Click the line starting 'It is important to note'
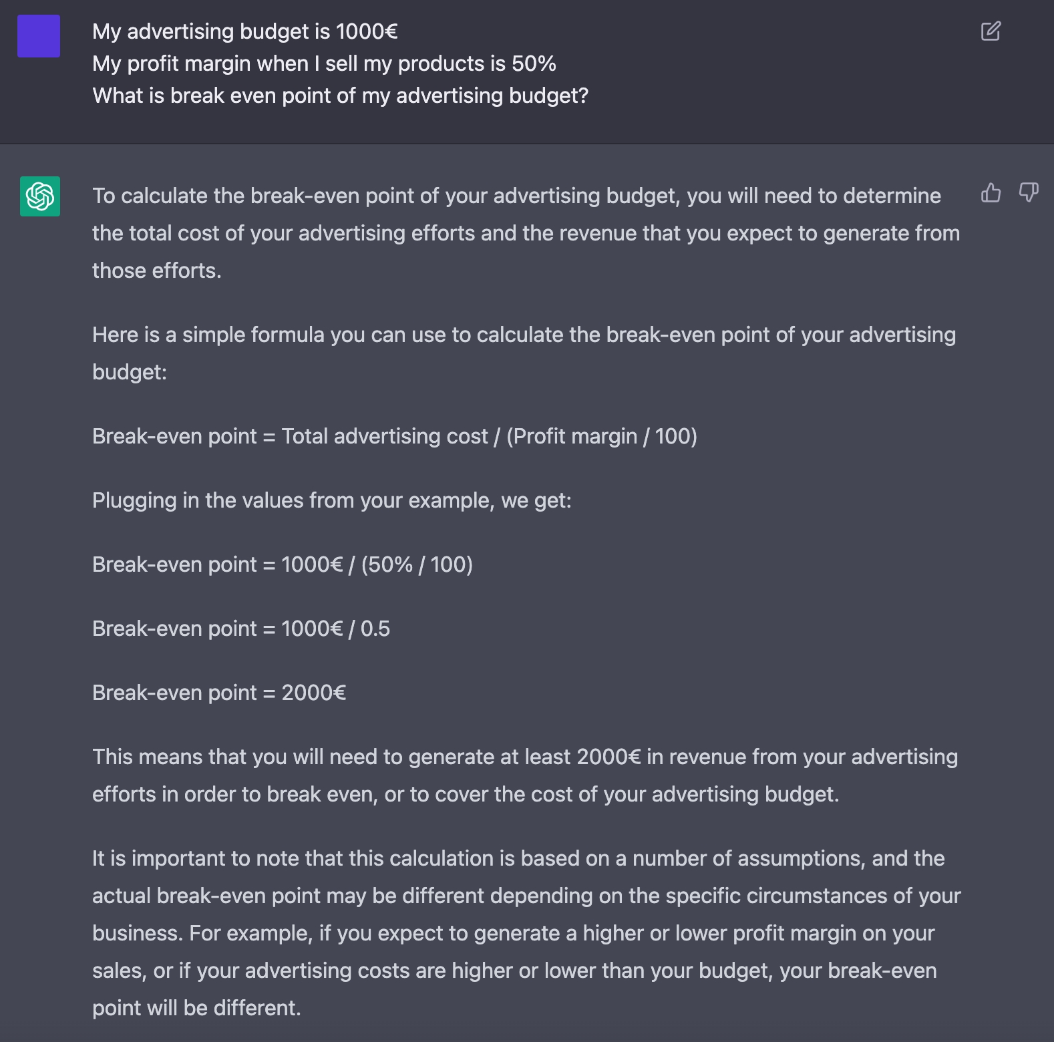The width and height of the screenshot is (1054, 1042). [518, 858]
